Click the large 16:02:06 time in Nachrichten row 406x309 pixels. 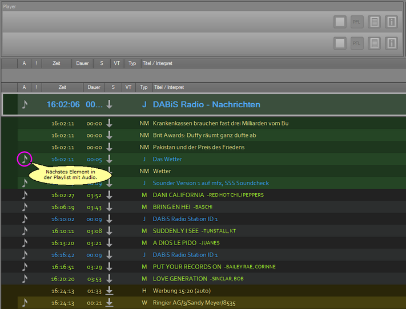click(x=63, y=104)
